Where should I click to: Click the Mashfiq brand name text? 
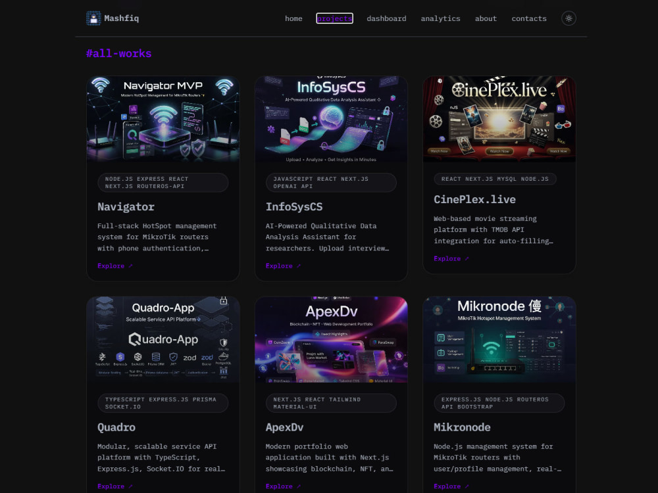point(121,18)
